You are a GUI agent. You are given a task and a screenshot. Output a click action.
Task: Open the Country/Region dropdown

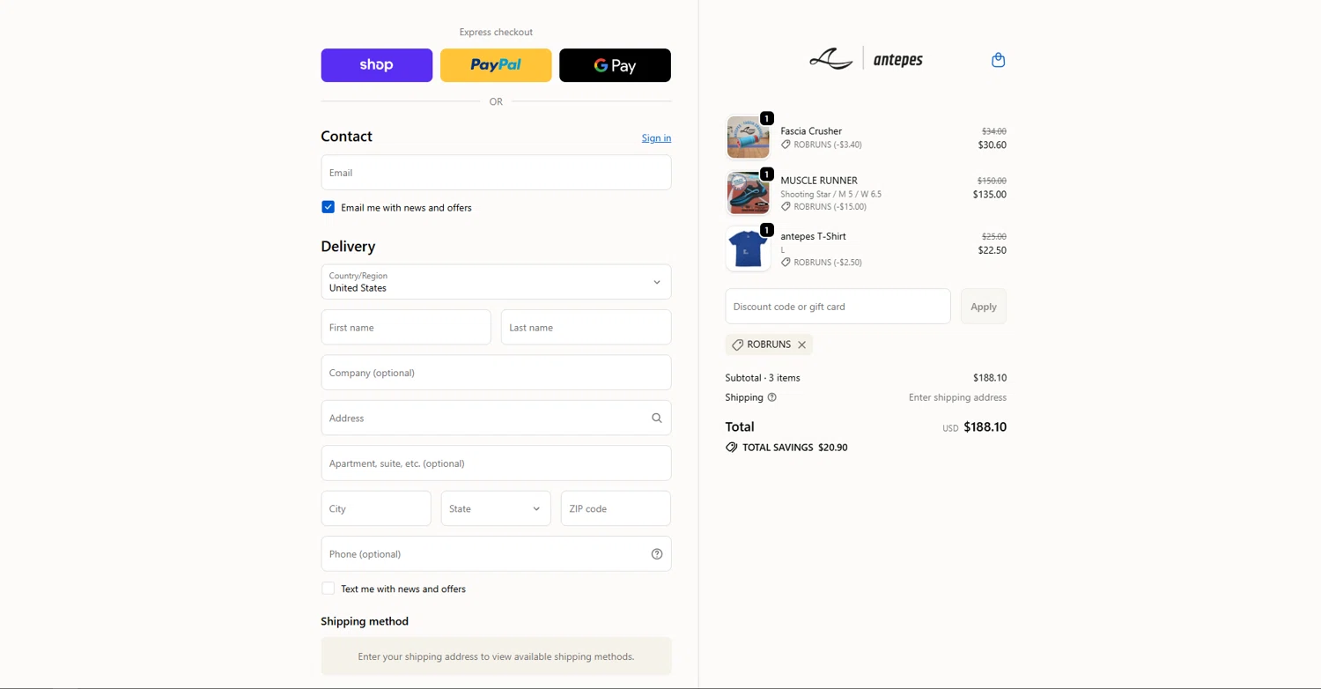pyautogui.click(x=496, y=282)
